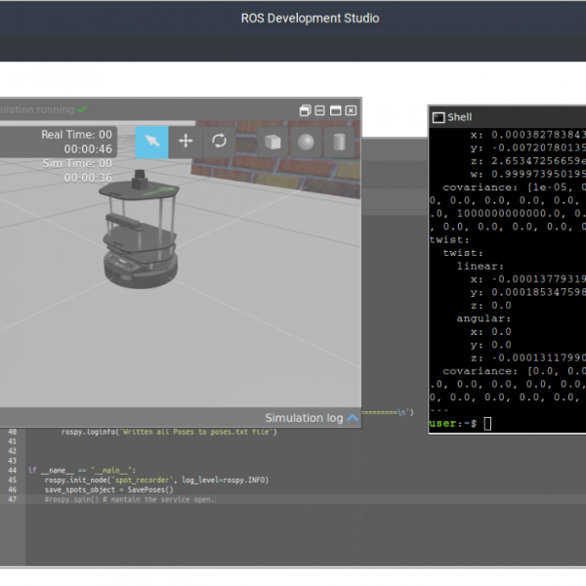Click the Shell window title
The image size is (586, 586).
(459, 117)
